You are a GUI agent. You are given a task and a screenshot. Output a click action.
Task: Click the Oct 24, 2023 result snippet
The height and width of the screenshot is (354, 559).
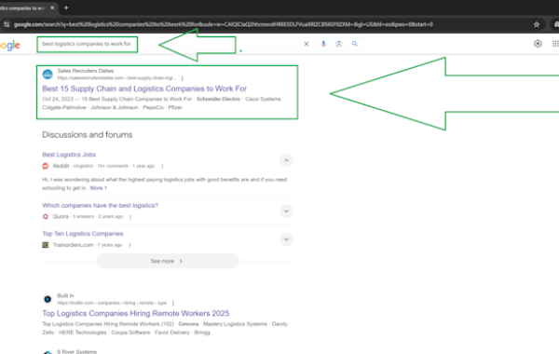pos(163,103)
